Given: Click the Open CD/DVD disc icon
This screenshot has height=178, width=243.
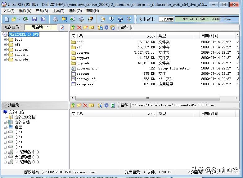Looking at the screenshot, I should point(26,19).
